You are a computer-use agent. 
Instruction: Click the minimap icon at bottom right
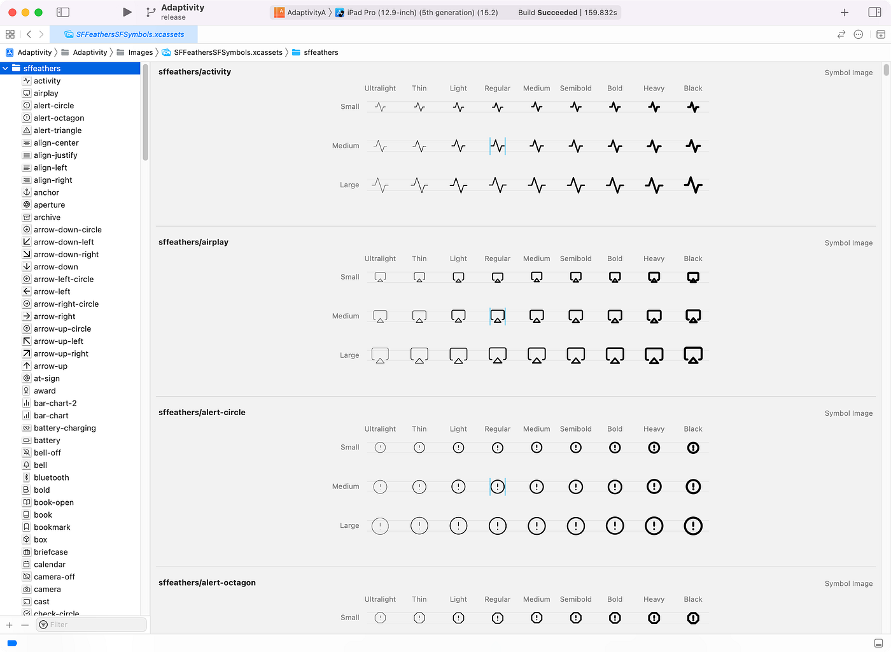point(879,644)
